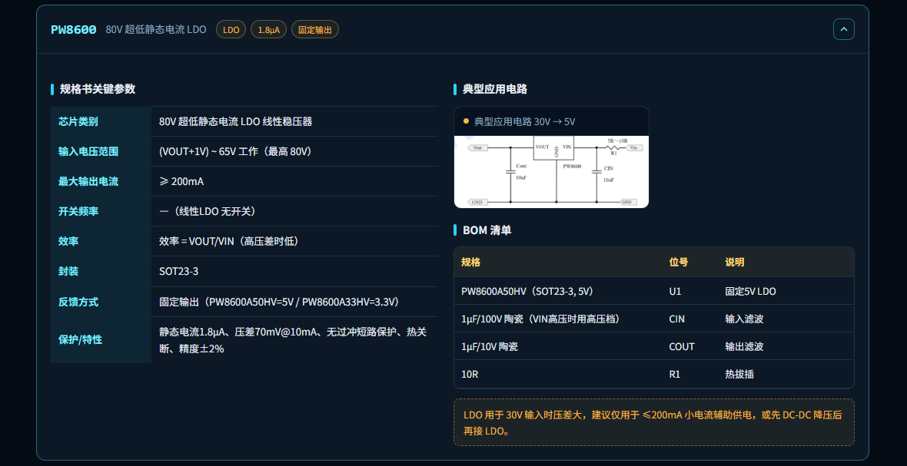Click the CIN designator cell
The image size is (907, 466).
click(676, 319)
